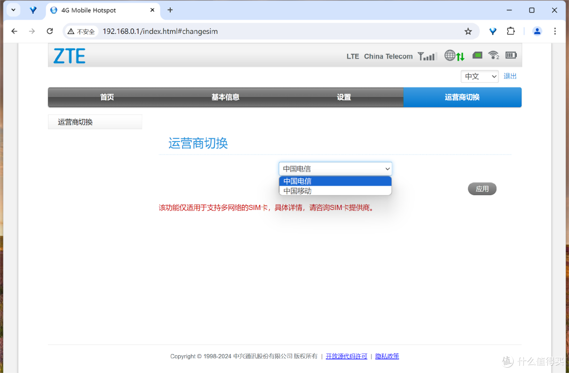Click the globe network data transfer icon
569x373 pixels.
pyautogui.click(x=454, y=55)
